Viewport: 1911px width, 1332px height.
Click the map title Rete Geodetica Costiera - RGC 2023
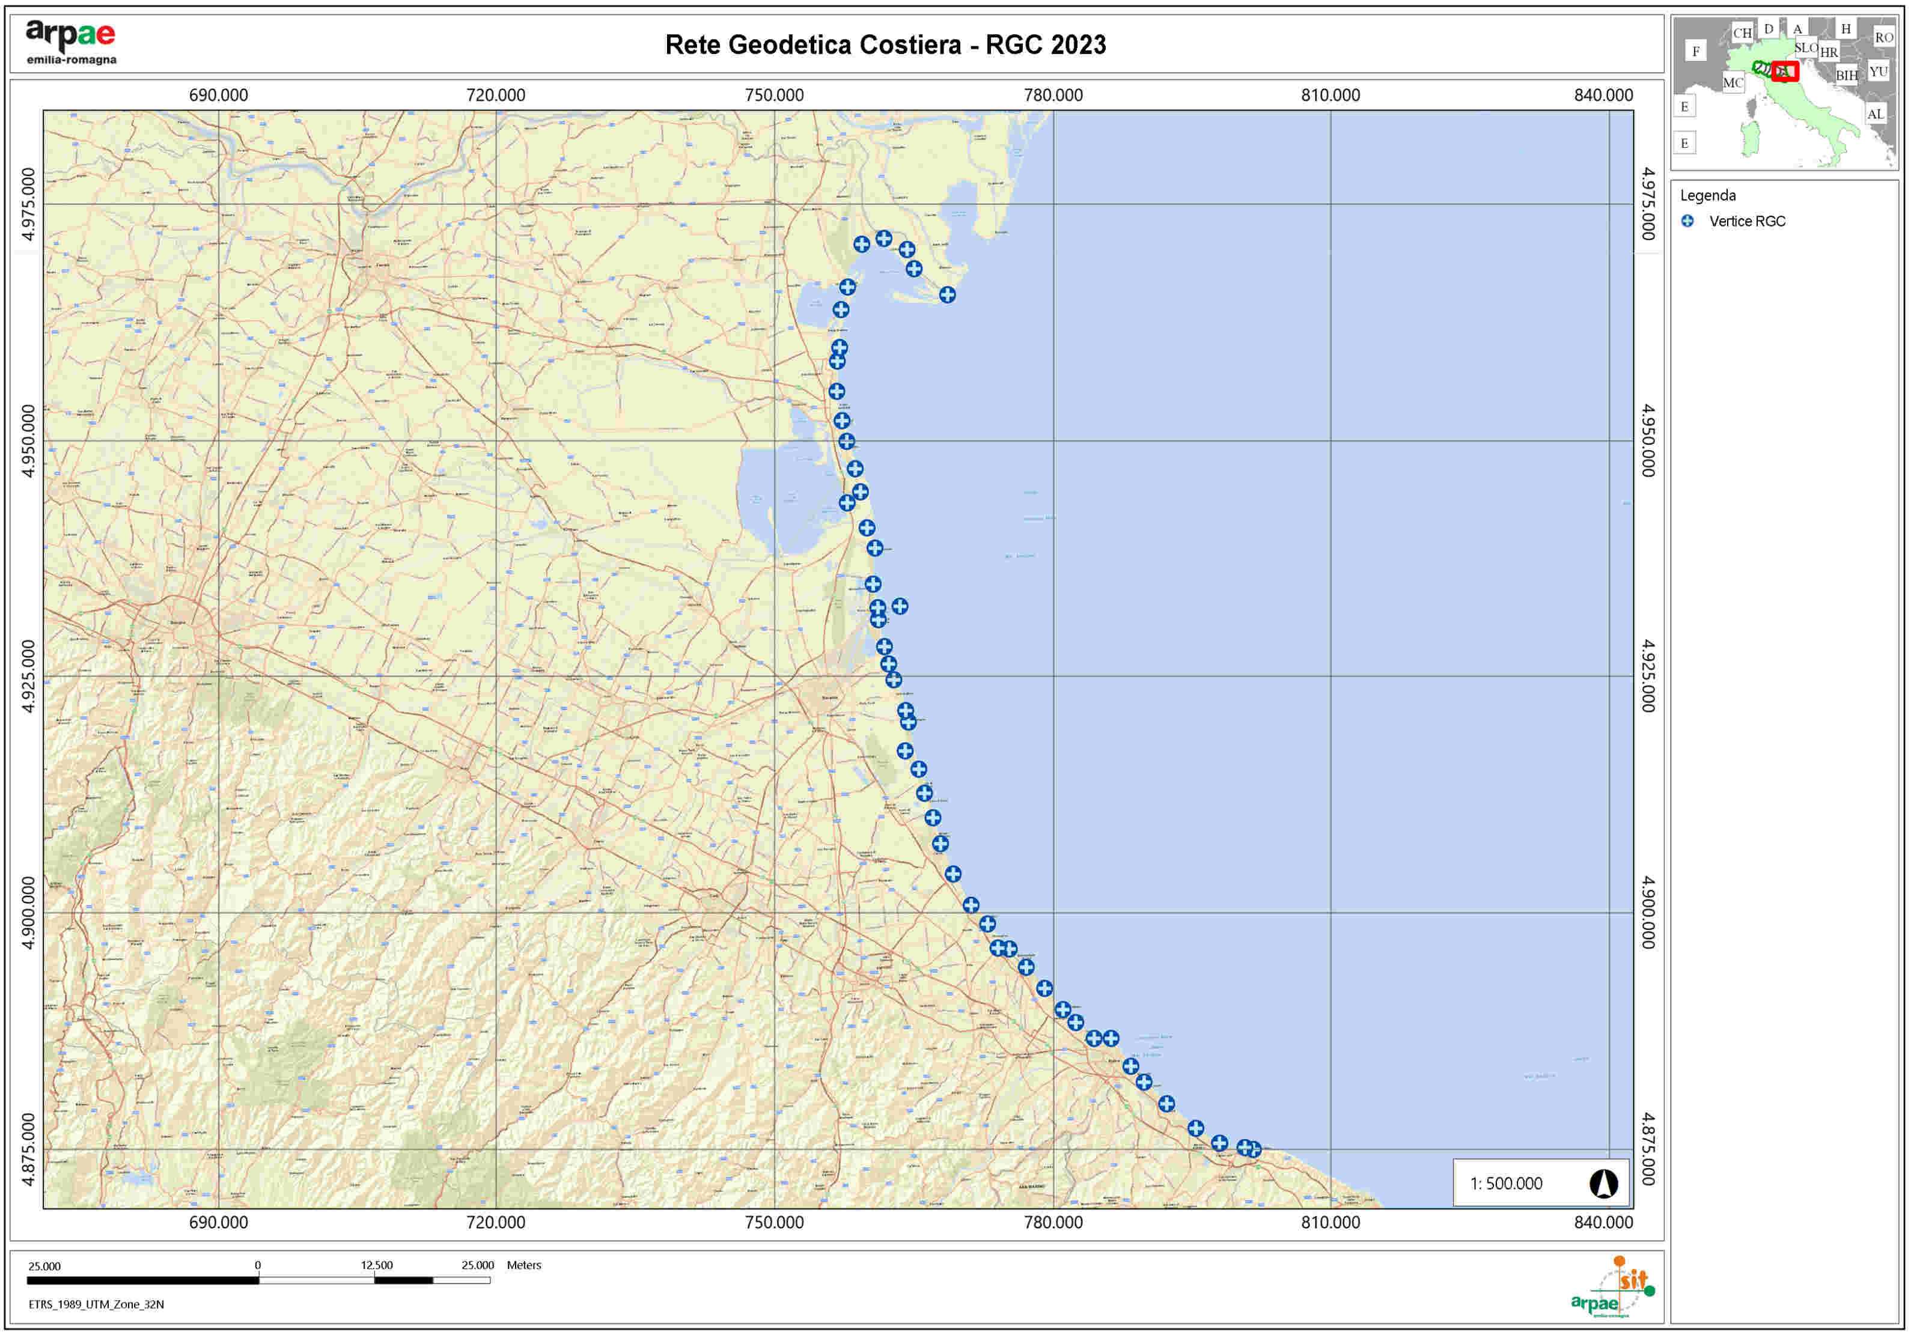tap(885, 45)
